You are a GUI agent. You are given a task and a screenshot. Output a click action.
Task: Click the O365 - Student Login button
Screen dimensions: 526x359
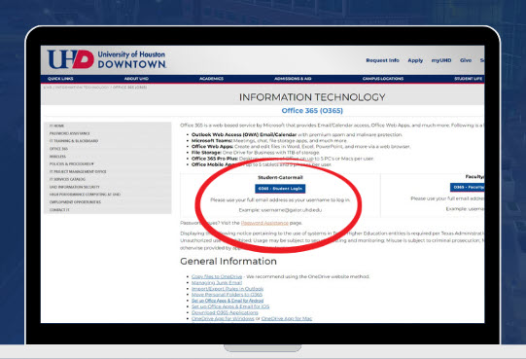tap(280, 189)
